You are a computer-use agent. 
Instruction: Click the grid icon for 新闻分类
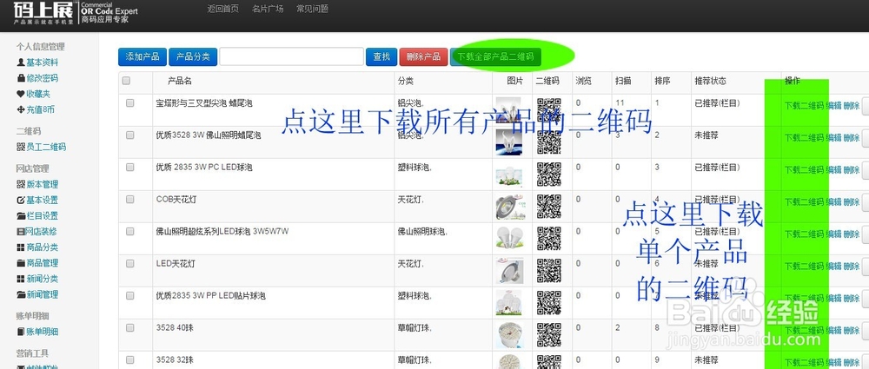(21, 279)
